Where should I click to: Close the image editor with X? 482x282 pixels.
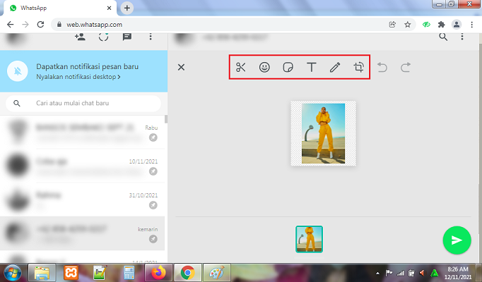[182, 67]
